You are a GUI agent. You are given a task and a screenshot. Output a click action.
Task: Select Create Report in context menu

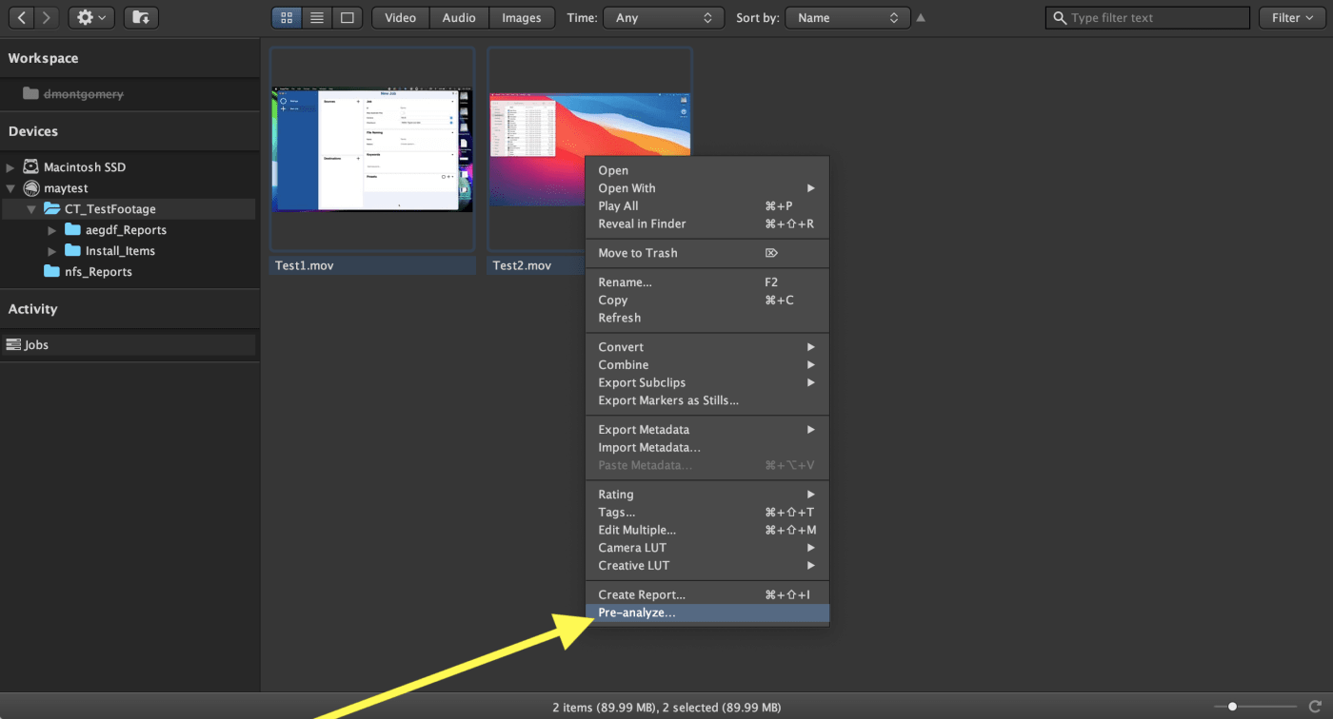[x=642, y=595]
